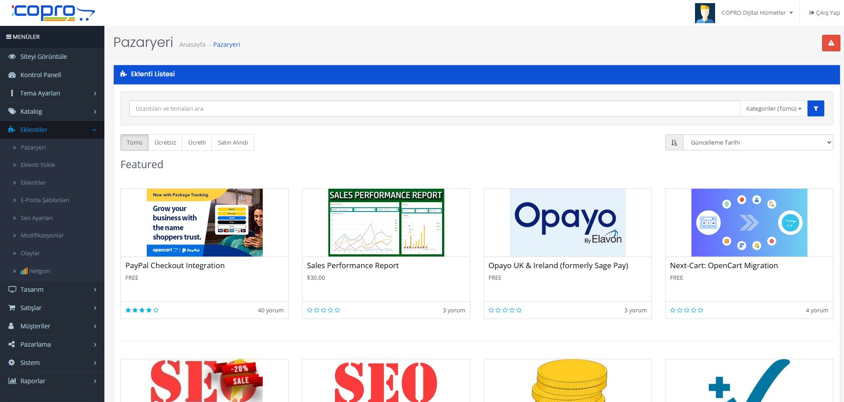Open Eklenti Yükle in the sidebar
Viewport: 844px width, 402px height.
point(38,165)
